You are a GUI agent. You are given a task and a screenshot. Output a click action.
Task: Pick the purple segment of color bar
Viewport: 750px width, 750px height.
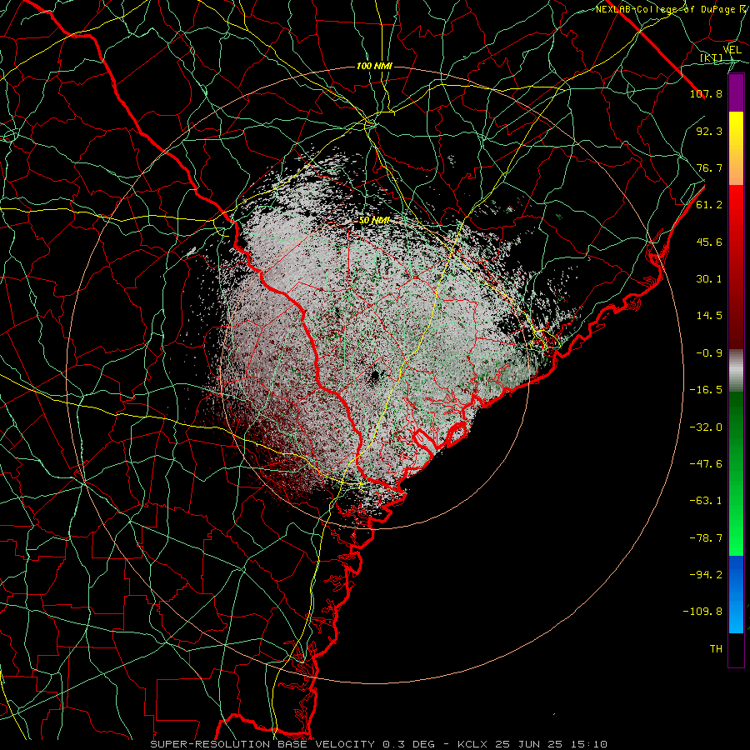736,93
